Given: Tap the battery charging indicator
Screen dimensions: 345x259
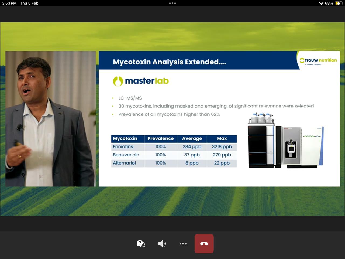Looking at the screenshot, I should [338, 3].
